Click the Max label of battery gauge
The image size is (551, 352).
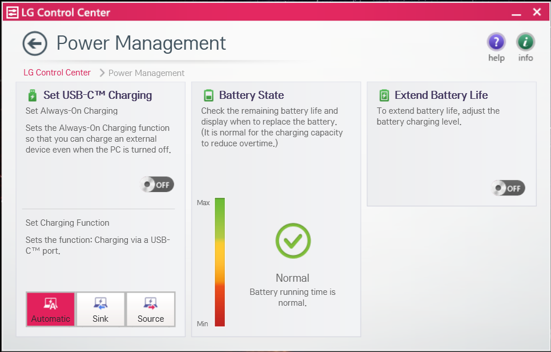[x=203, y=202]
